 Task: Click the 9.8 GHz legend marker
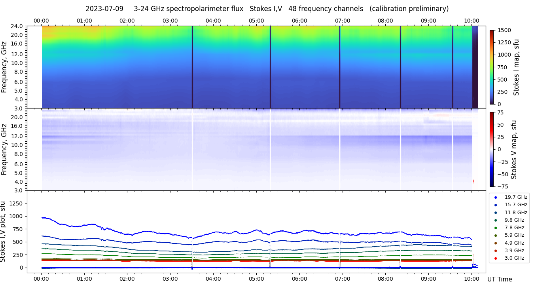pyautogui.click(x=496, y=220)
